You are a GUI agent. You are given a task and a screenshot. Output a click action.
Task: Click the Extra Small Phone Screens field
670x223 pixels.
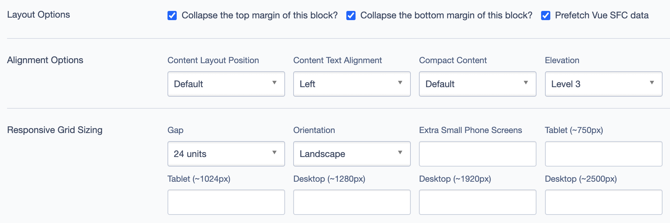477,154
